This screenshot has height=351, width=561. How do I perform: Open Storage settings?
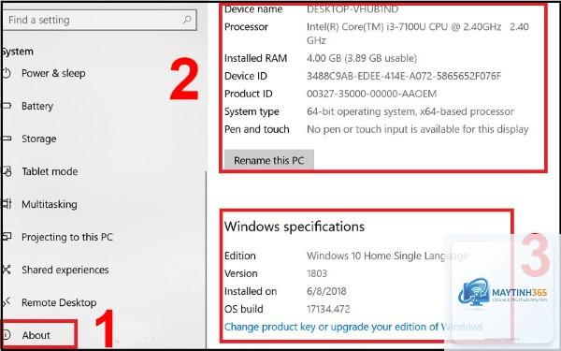[38, 139]
